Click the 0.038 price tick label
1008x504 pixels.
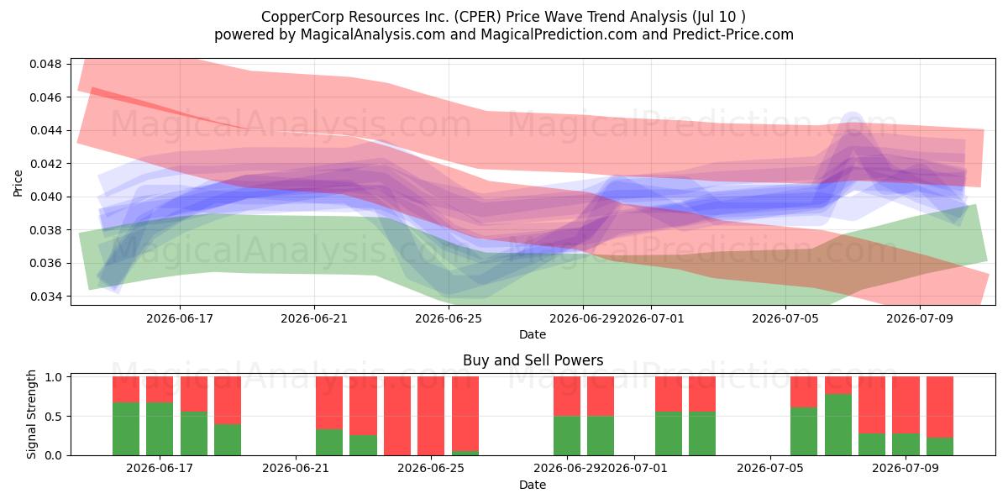pos(45,230)
